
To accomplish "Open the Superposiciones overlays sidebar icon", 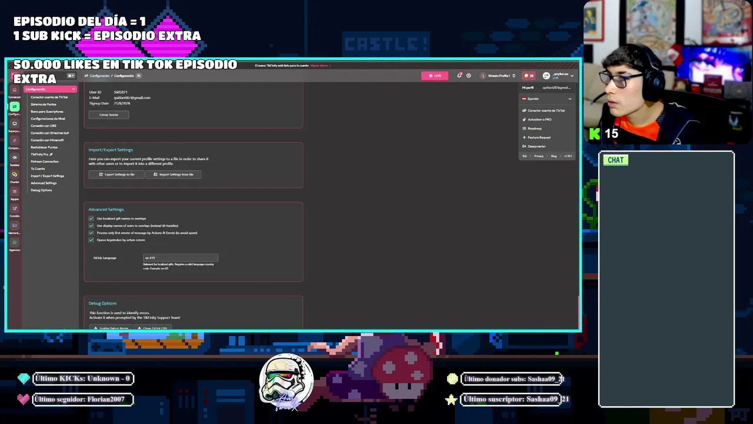I will (15, 124).
